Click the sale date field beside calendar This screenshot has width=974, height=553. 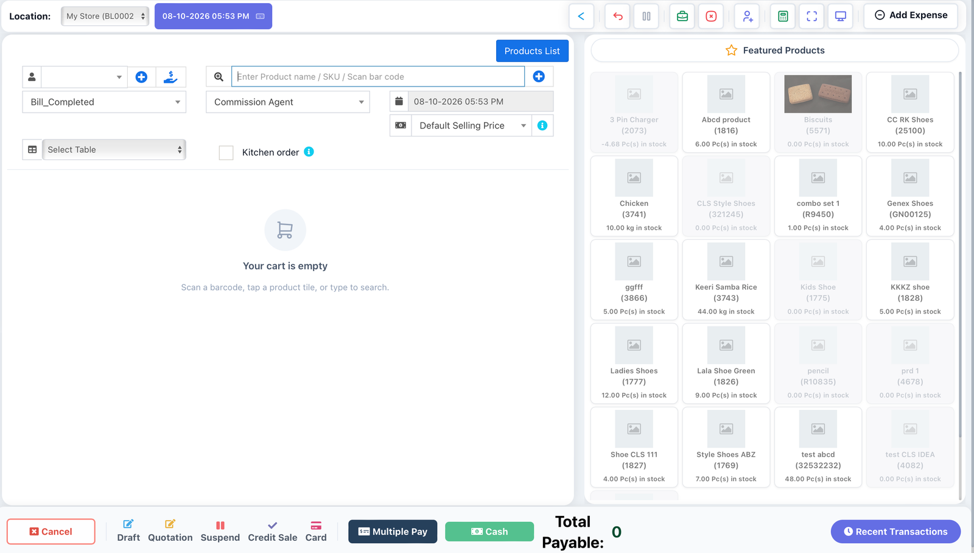481,102
